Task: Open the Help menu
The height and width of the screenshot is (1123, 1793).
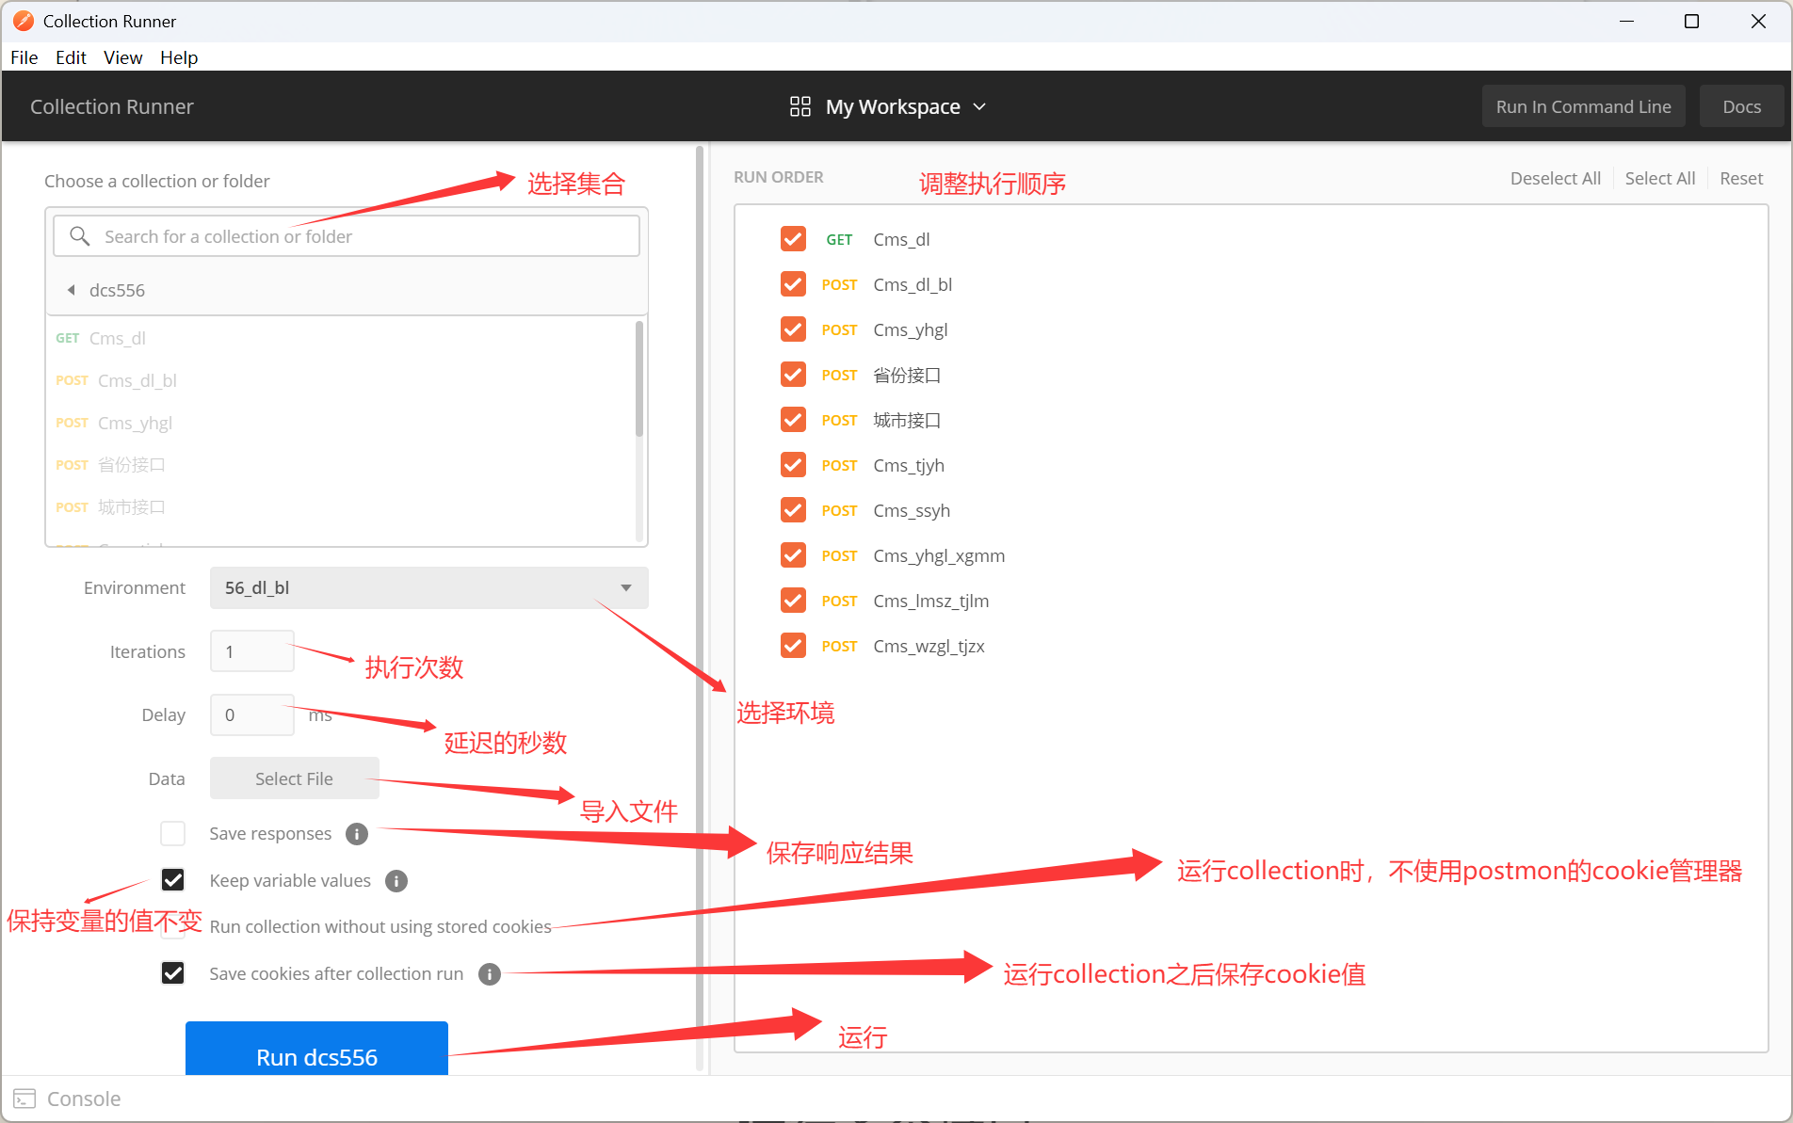Action: point(179,57)
